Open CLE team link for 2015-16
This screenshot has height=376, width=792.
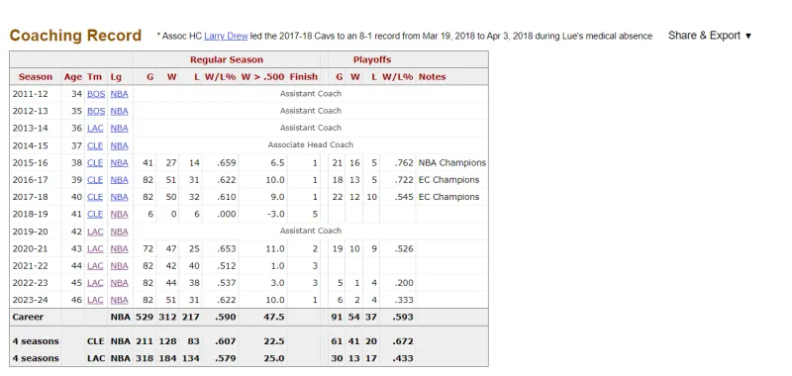tap(95, 162)
